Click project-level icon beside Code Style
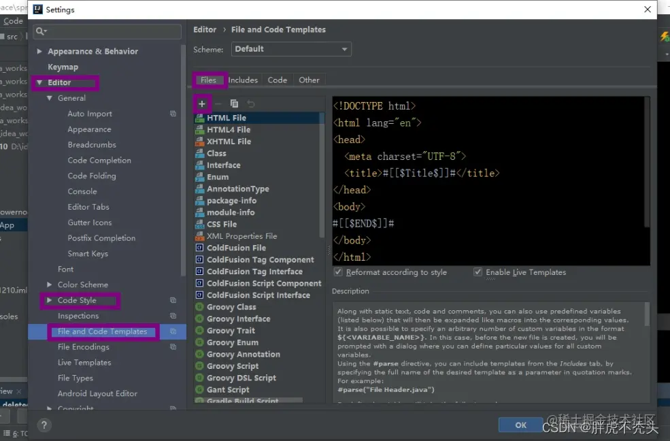Viewport: 670px width, 441px height. pos(173,300)
